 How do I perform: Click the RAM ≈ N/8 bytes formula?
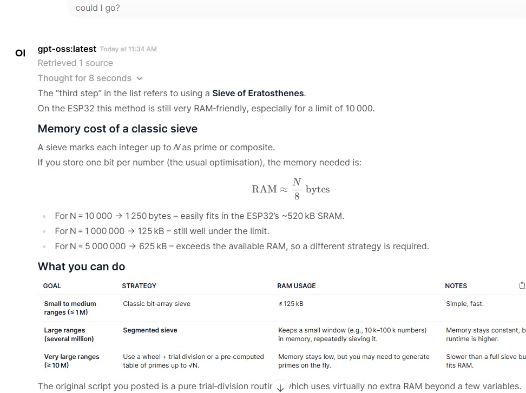(x=291, y=189)
